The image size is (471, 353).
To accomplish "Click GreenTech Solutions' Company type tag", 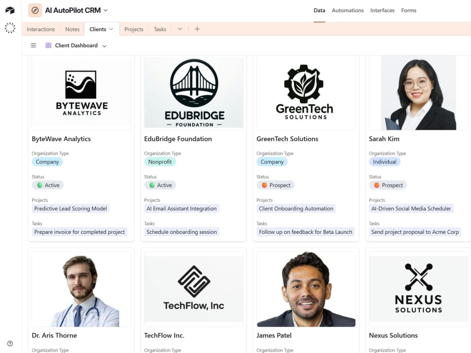I will click(x=272, y=162).
